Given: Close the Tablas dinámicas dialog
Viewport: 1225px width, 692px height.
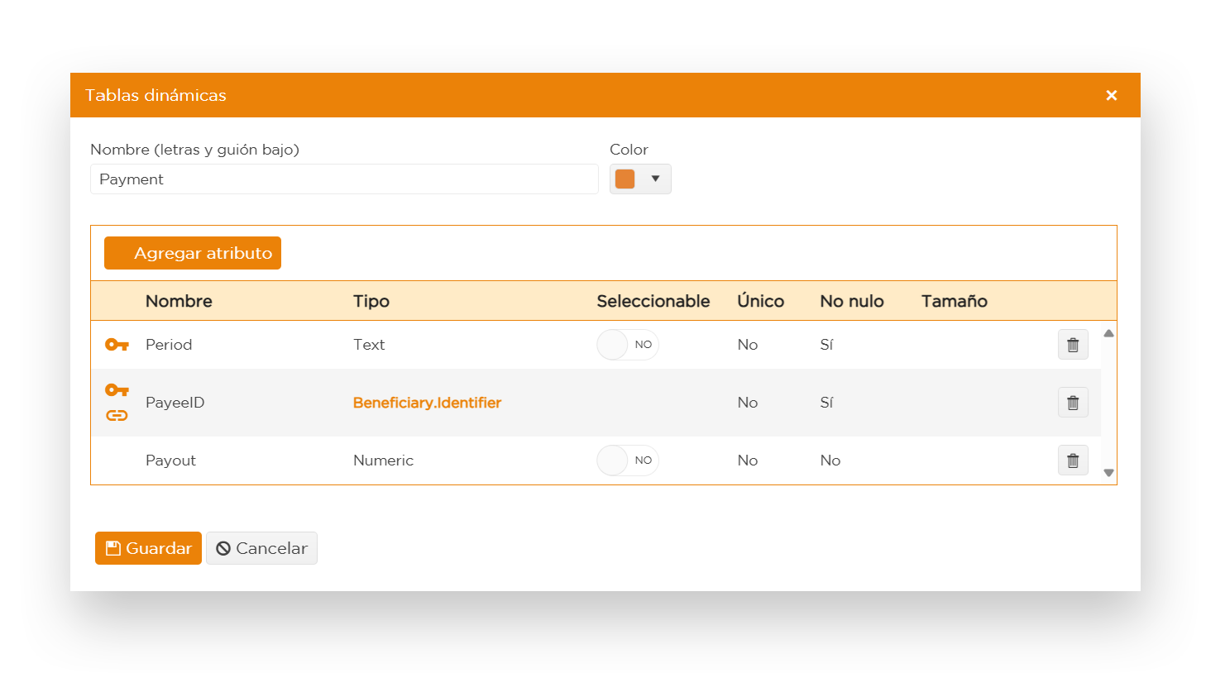Looking at the screenshot, I should tap(1111, 96).
